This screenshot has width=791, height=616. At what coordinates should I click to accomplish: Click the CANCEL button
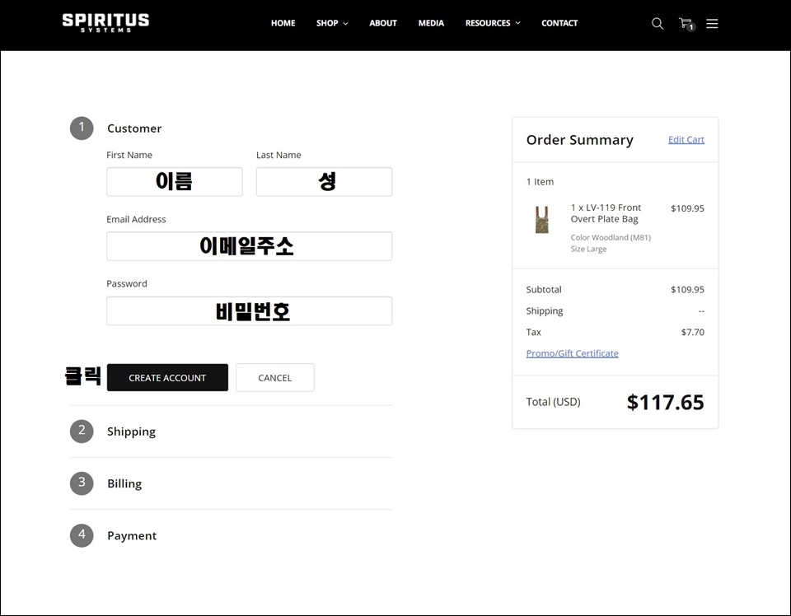coord(275,377)
